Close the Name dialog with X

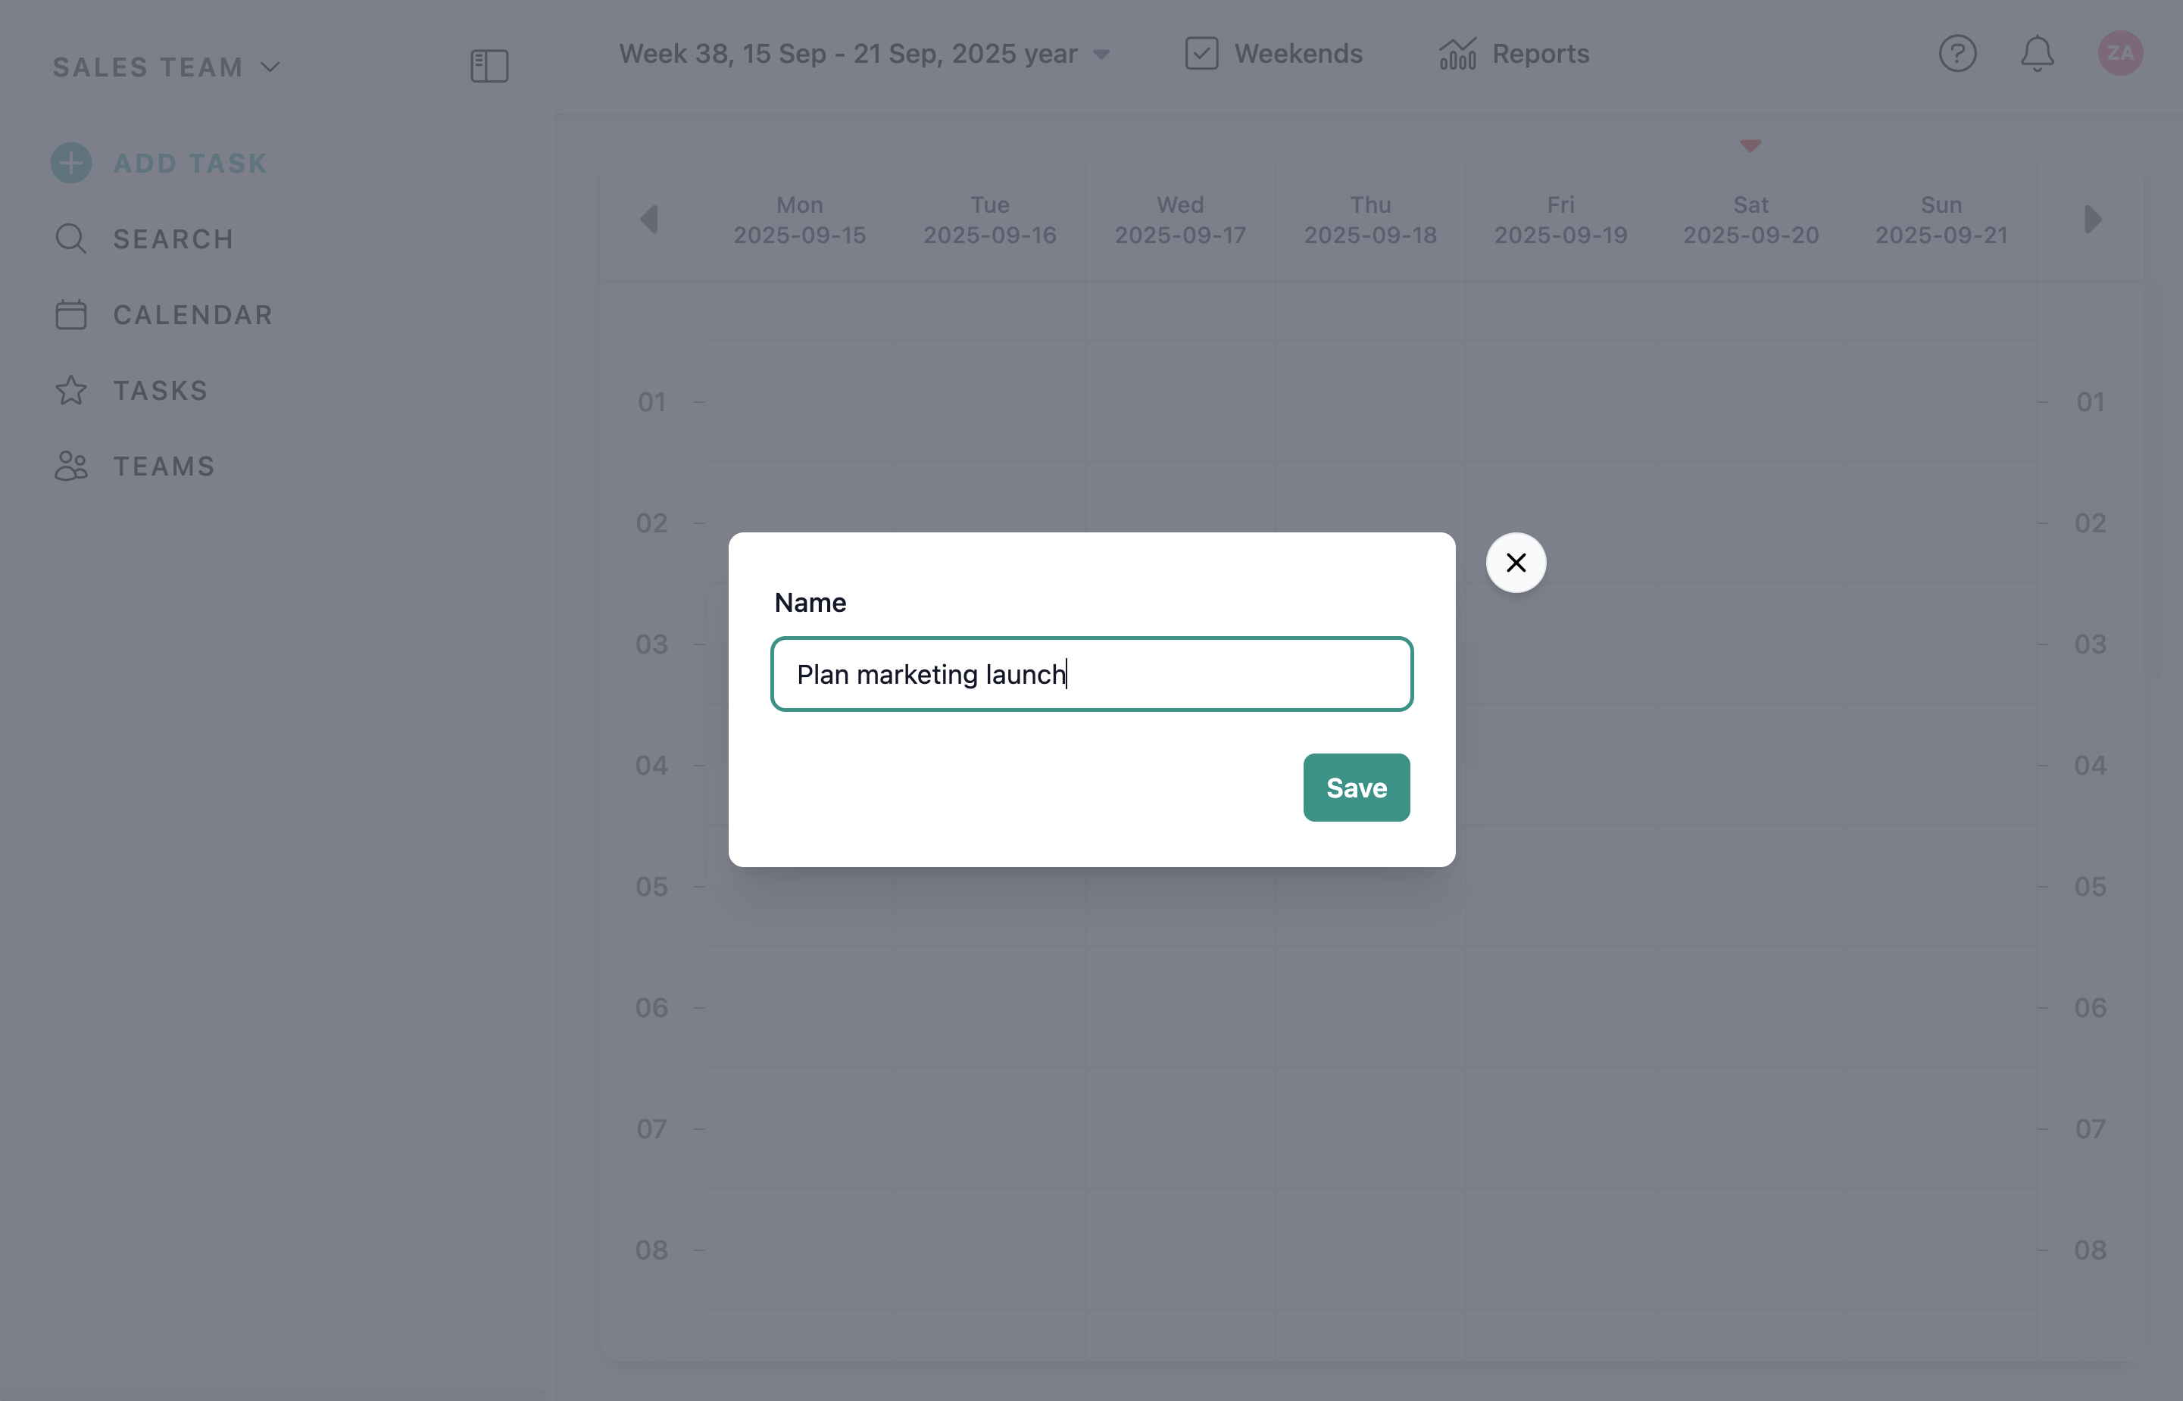click(1516, 563)
